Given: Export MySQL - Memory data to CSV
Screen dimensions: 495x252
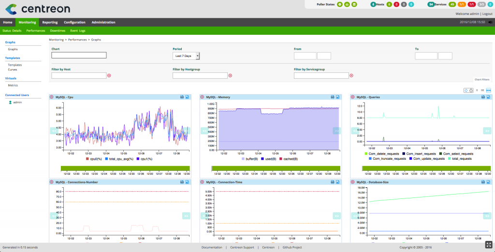Looking at the screenshot, I should coord(333,97).
